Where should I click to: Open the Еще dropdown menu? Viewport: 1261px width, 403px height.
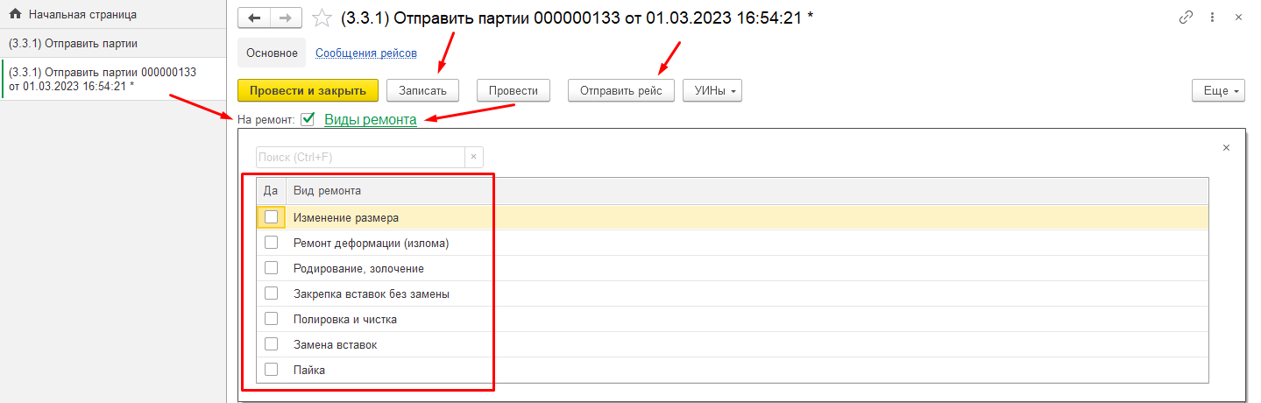point(1218,90)
